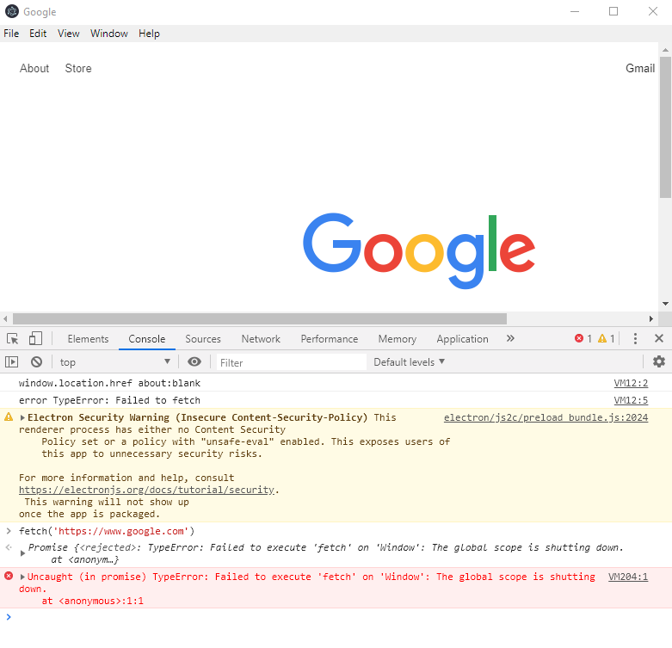672x648 pixels.
Task: Close the DevTools panel
Action: point(659,338)
